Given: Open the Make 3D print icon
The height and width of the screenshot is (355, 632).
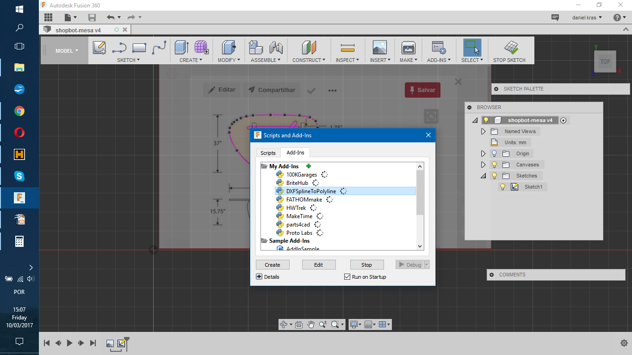Looking at the screenshot, I should tap(408, 47).
